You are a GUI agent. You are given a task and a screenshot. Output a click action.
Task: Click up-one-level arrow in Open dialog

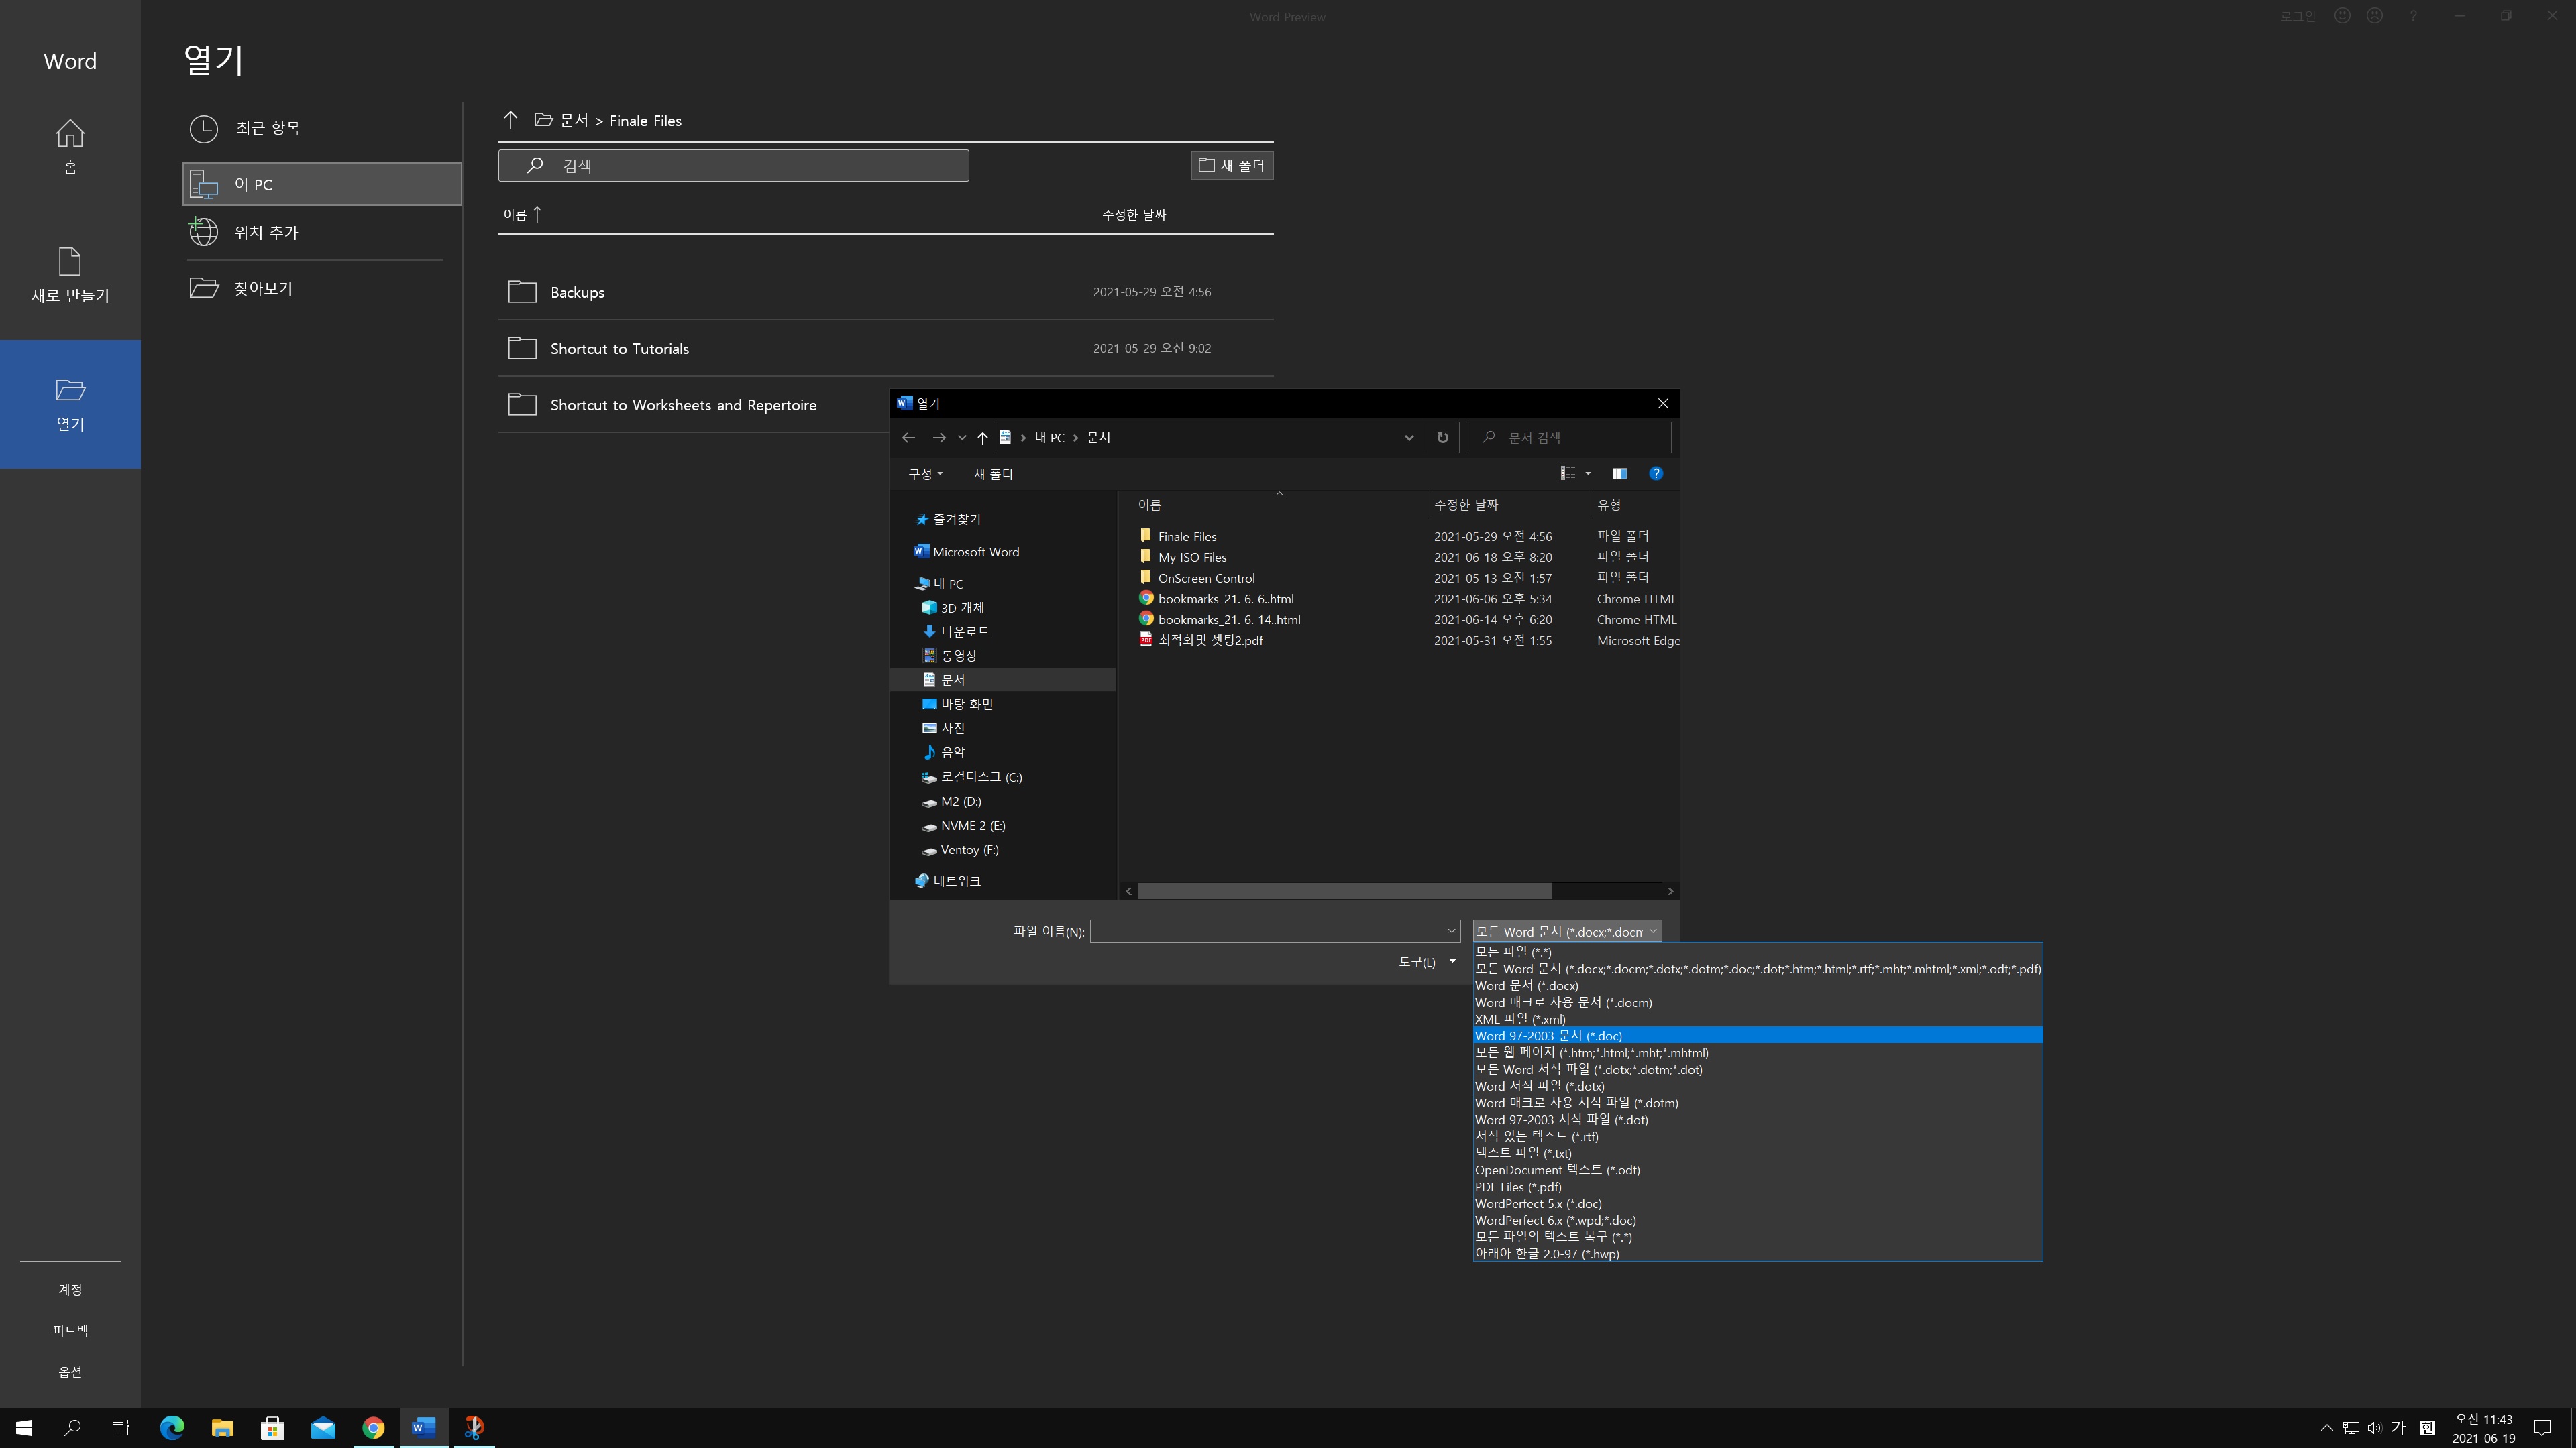[982, 438]
